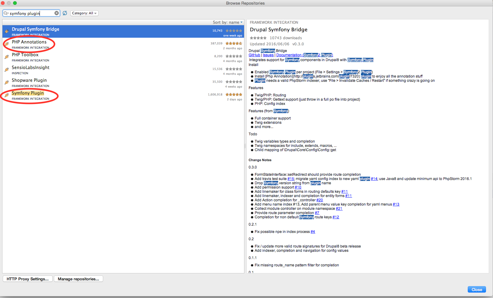Click the blue Close button

[477, 289]
